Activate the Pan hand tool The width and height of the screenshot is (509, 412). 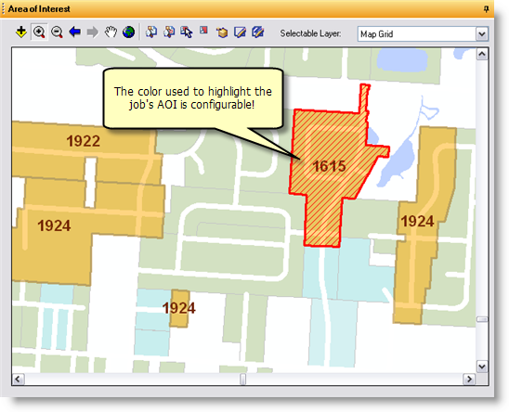point(111,32)
